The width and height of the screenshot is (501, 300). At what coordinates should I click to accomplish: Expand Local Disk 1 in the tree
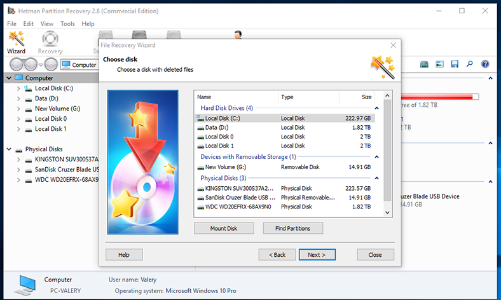18,129
